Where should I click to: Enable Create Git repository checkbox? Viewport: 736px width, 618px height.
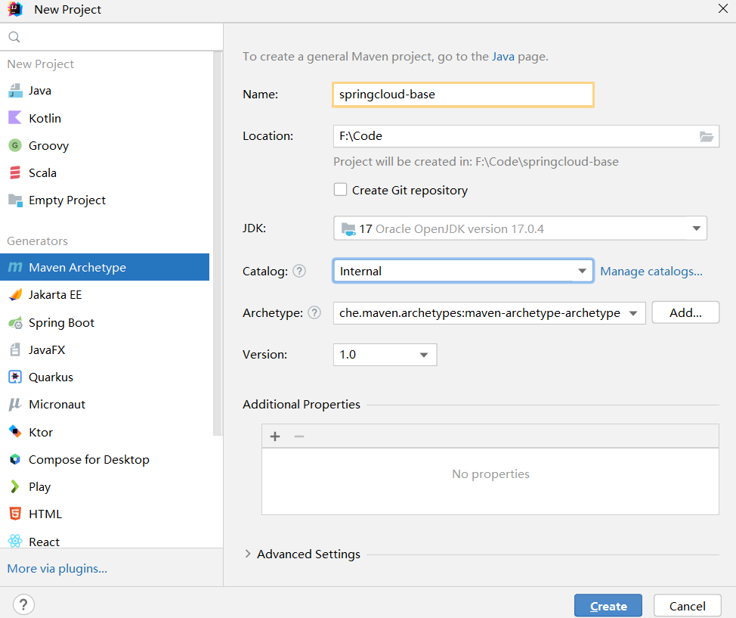click(x=340, y=189)
